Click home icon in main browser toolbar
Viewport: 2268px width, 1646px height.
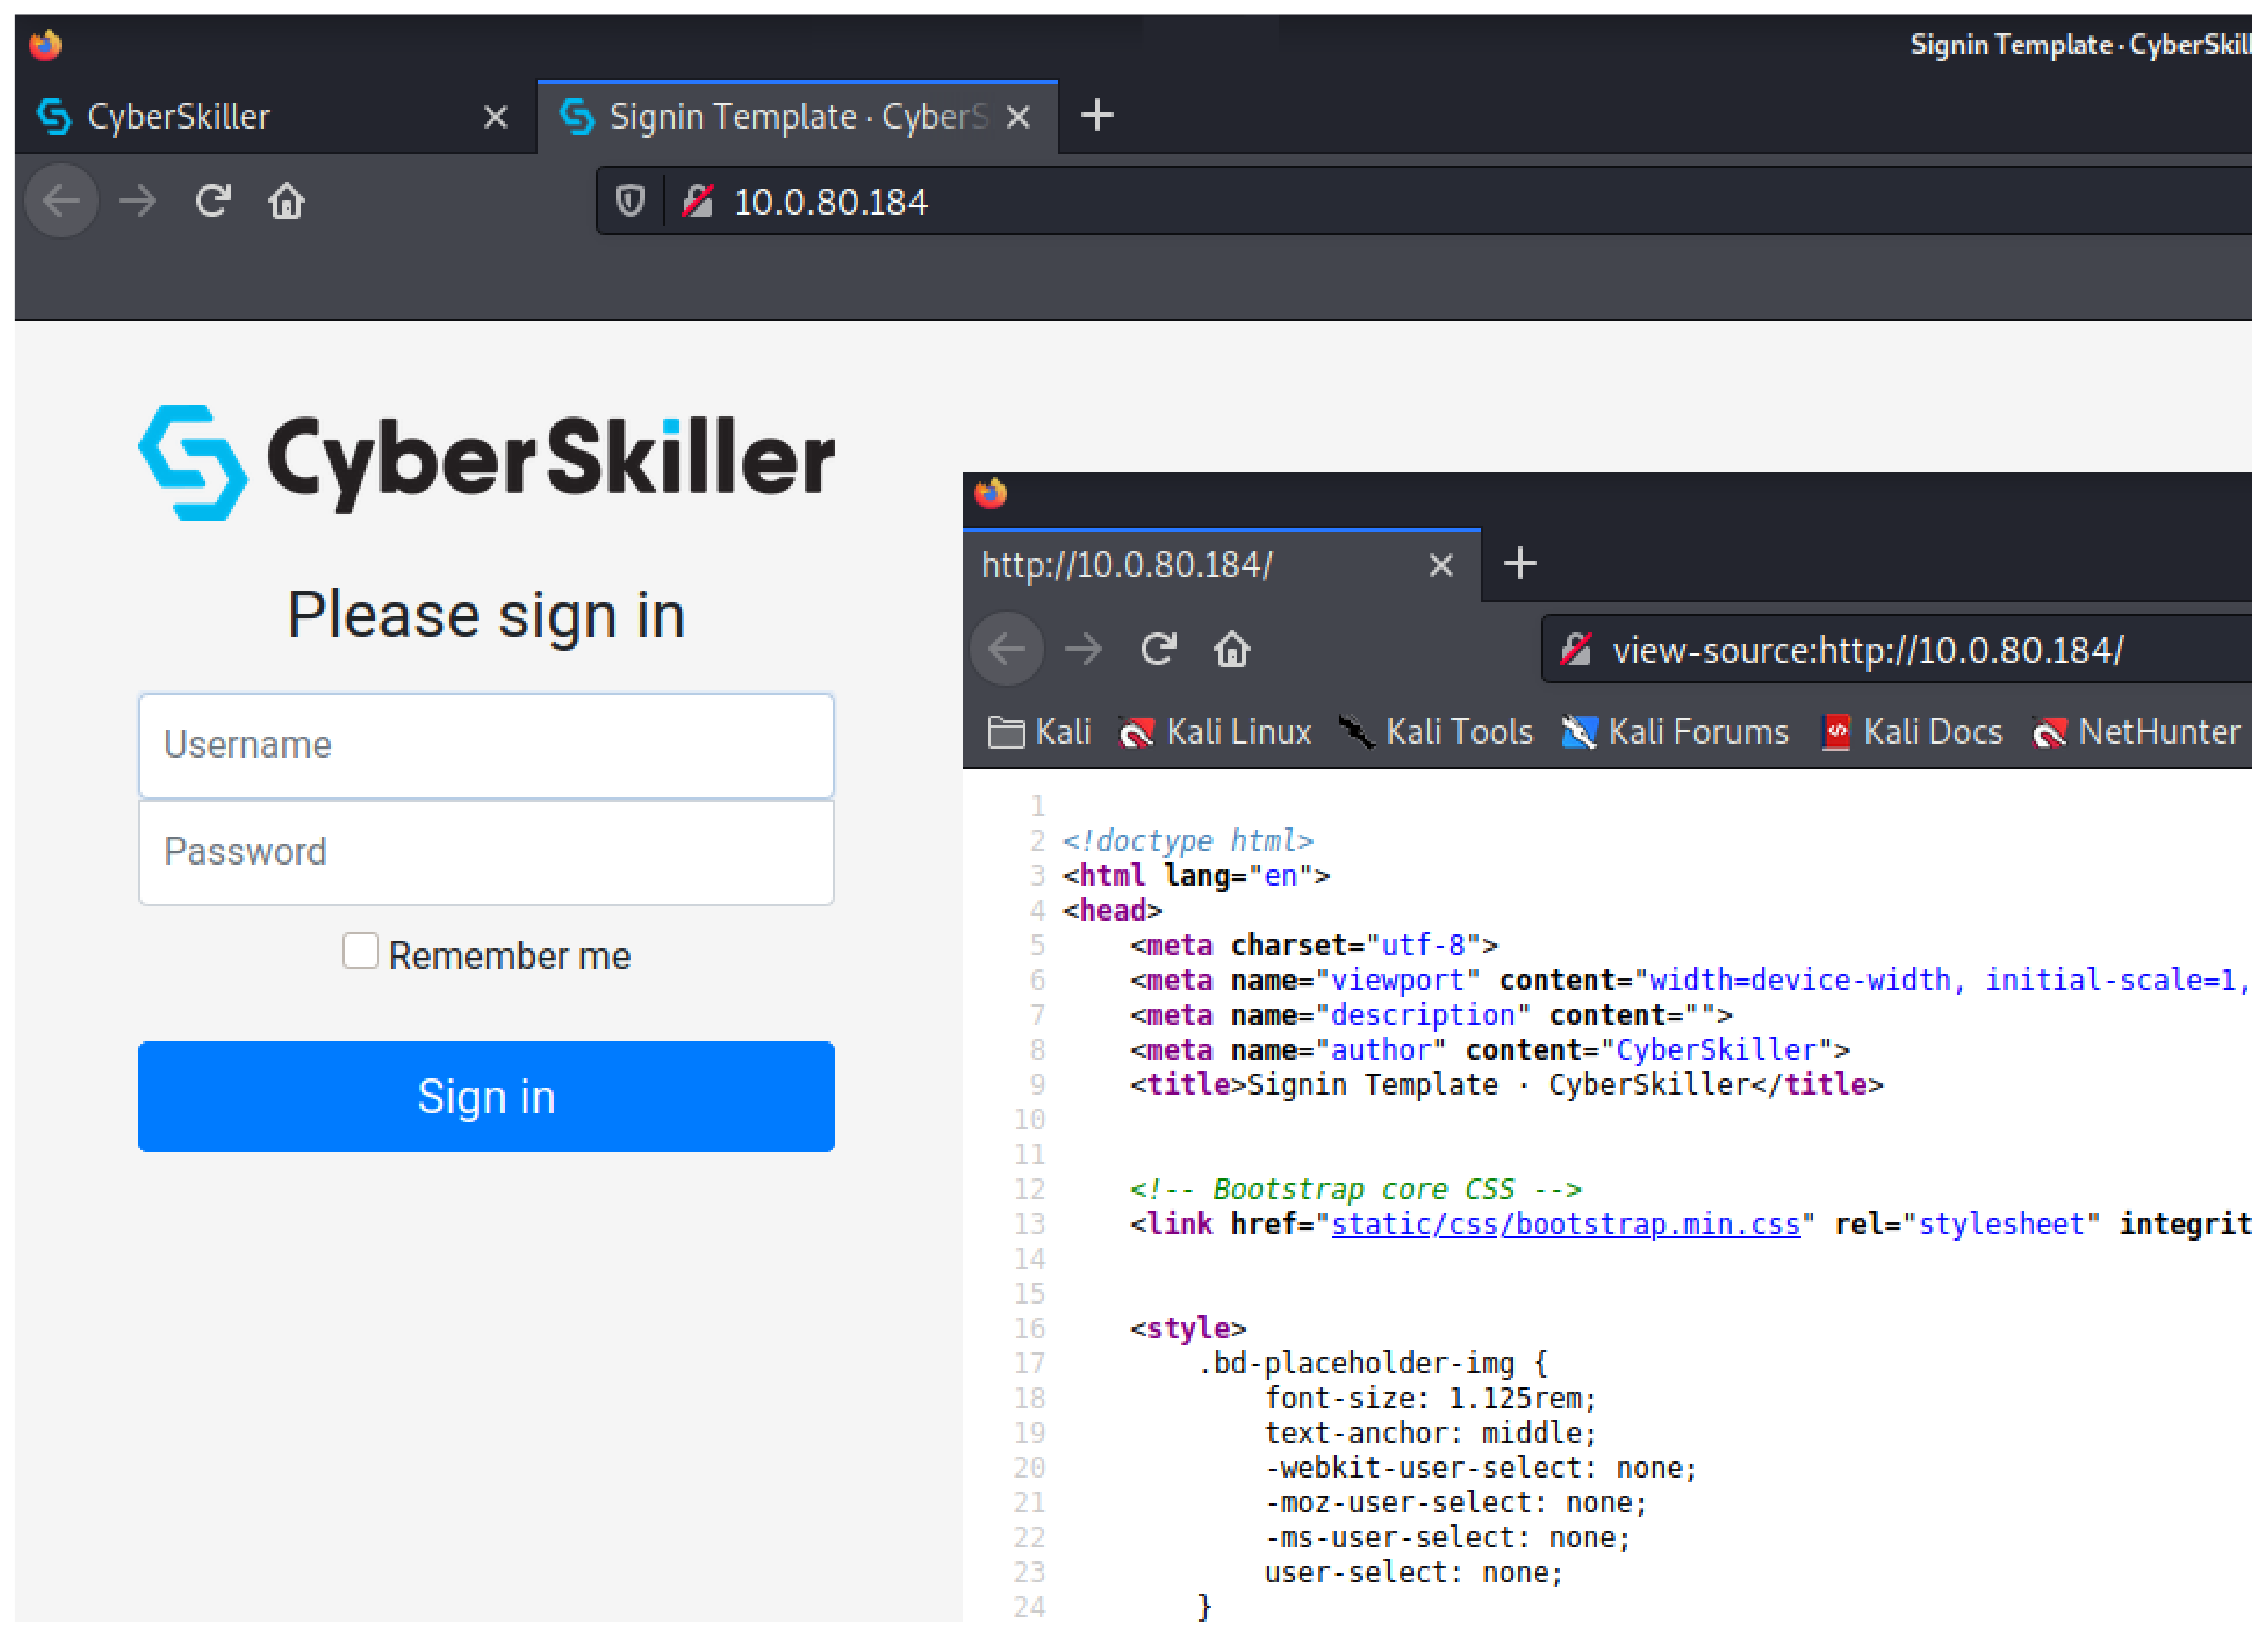[x=286, y=202]
